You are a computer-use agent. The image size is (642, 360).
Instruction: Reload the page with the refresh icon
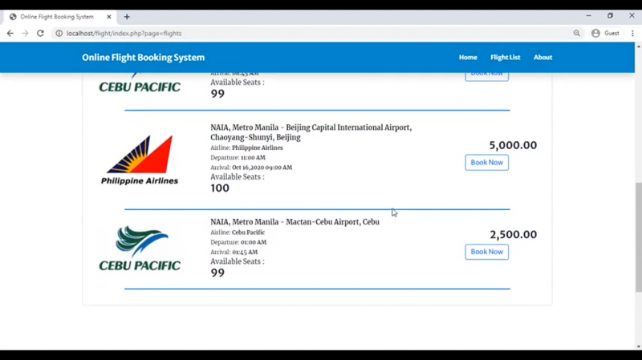coord(40,33)
